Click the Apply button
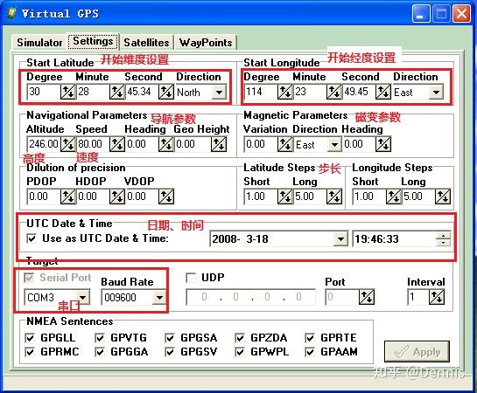This screenshot has height=393, width=477. [x=417, y=351]
